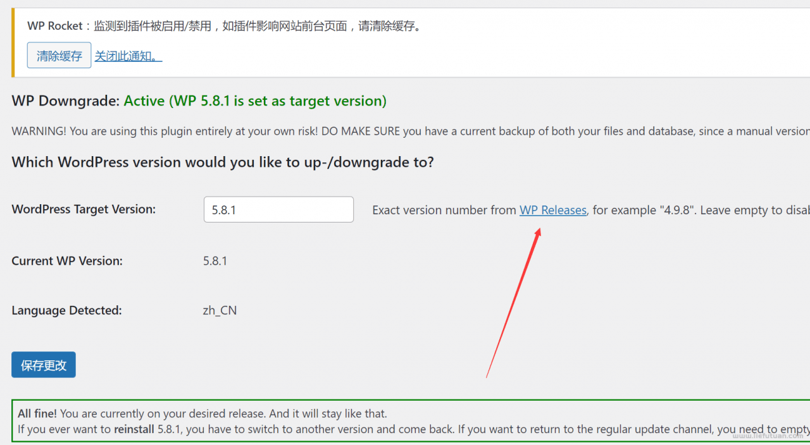Viewport: 810px width, 445px height.
Task: Open the WP Releases link
Action: 553,210
